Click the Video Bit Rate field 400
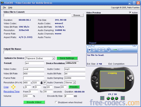The width and height of the screenshot is (141, 107). pyautogui.click(x=34, y=73)
